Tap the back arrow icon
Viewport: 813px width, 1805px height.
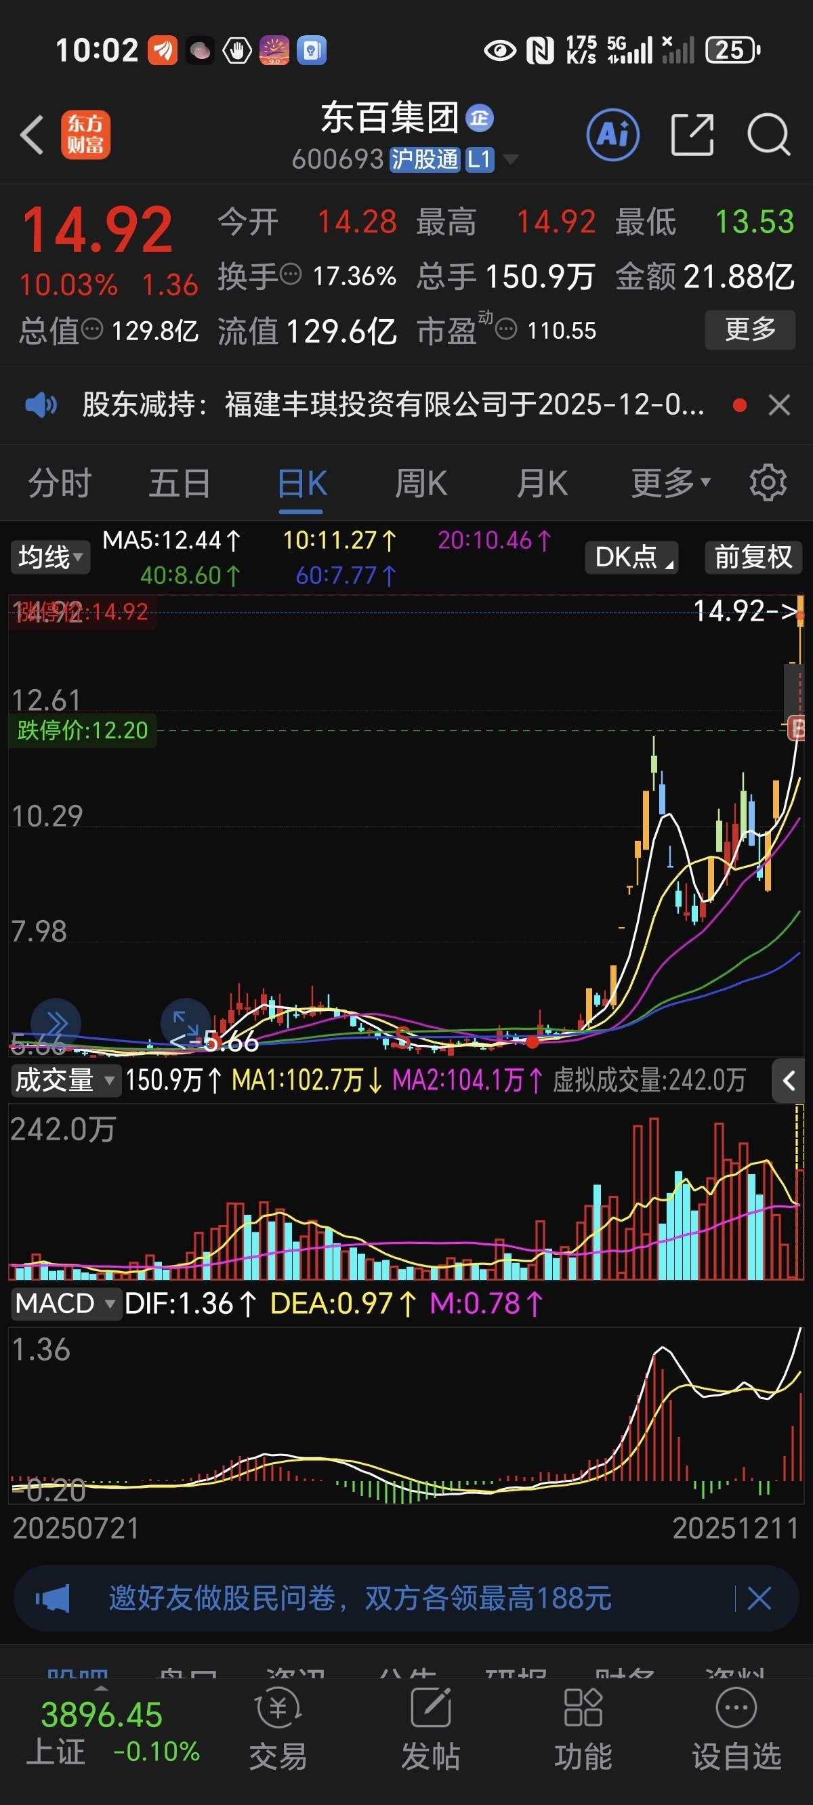pos(32,134)
